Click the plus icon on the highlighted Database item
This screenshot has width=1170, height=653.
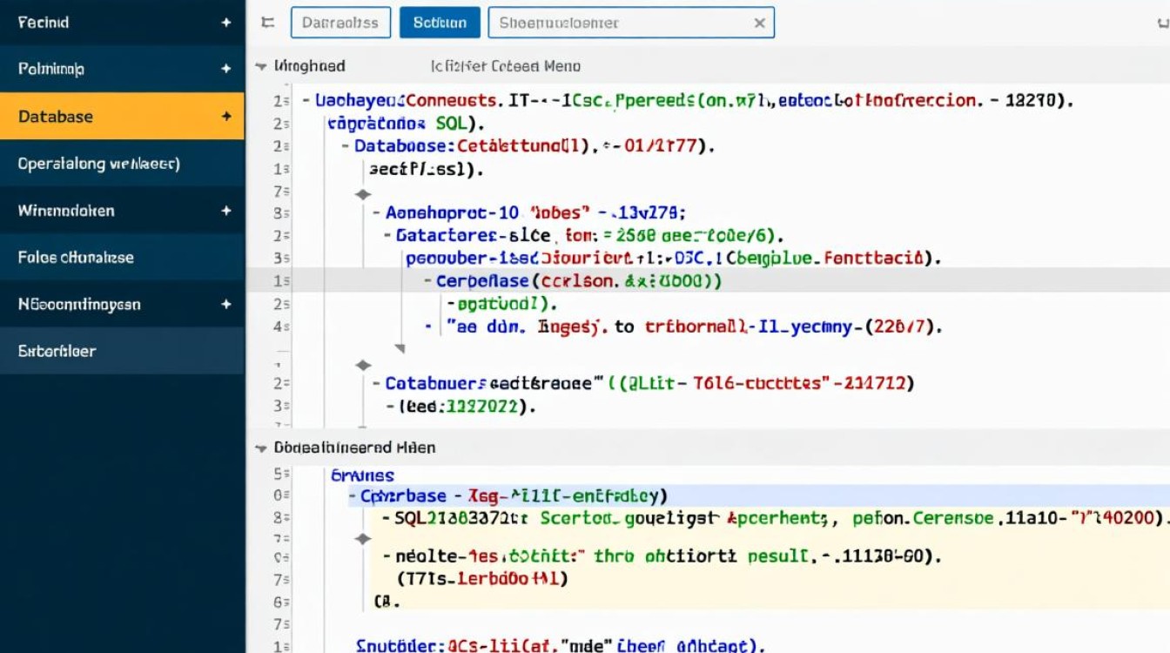(226, 116)
